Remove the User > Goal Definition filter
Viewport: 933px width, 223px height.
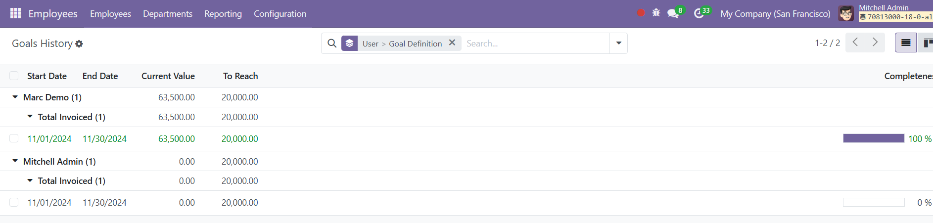tap(452, 43)
